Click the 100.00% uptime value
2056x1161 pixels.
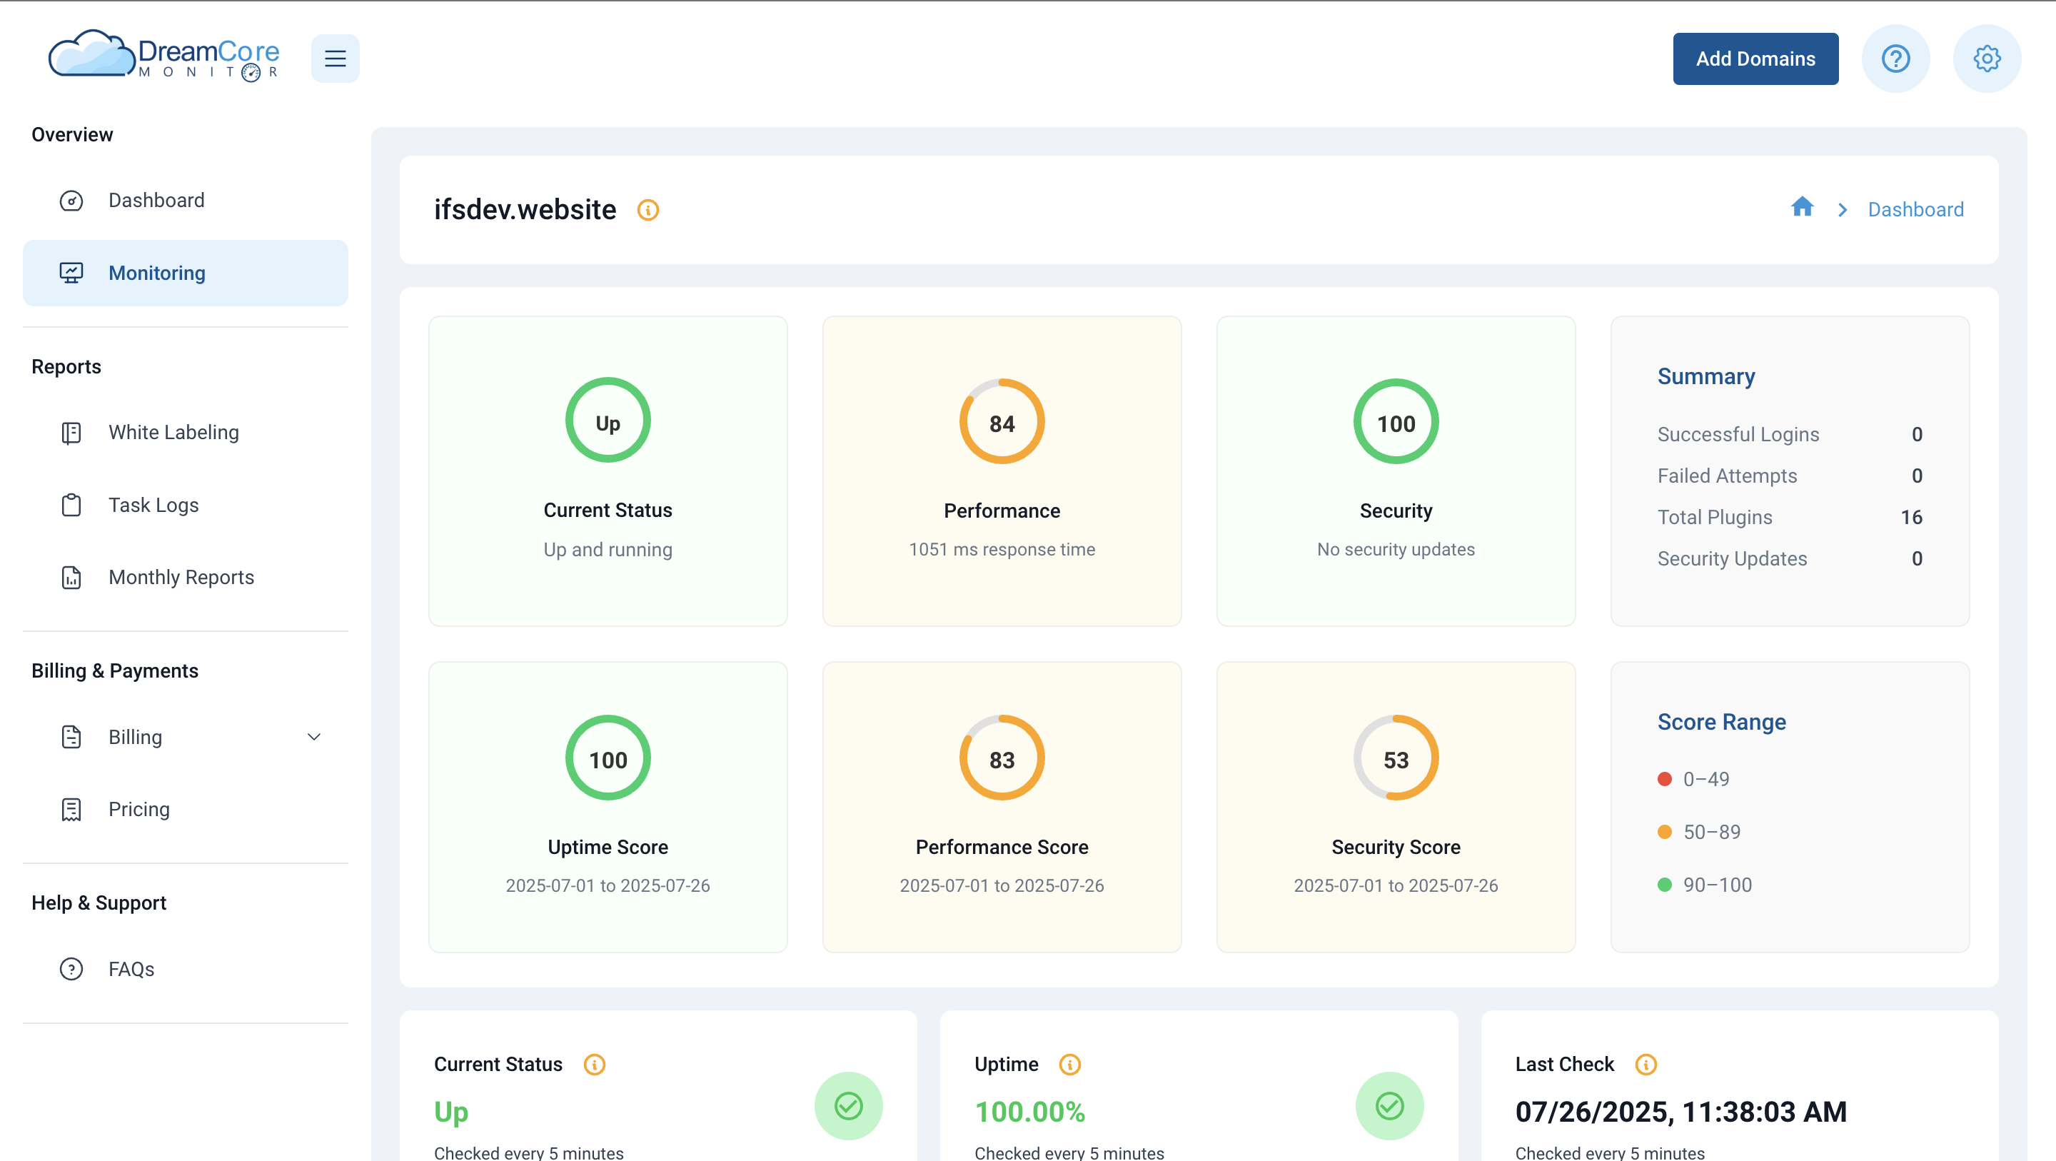[1029, 1112]
